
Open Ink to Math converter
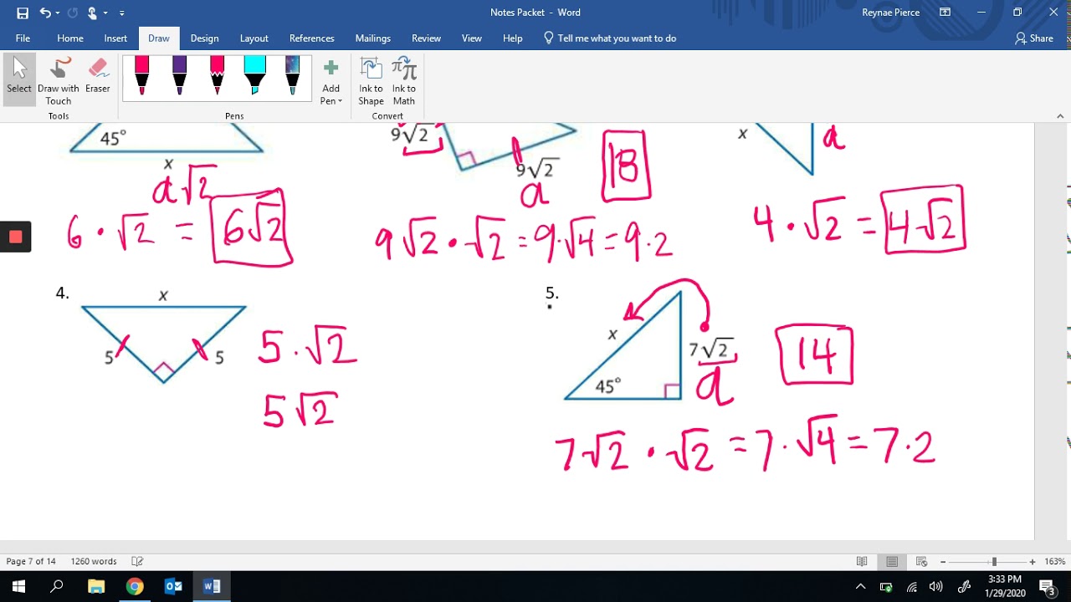click(x=404, y=81)
